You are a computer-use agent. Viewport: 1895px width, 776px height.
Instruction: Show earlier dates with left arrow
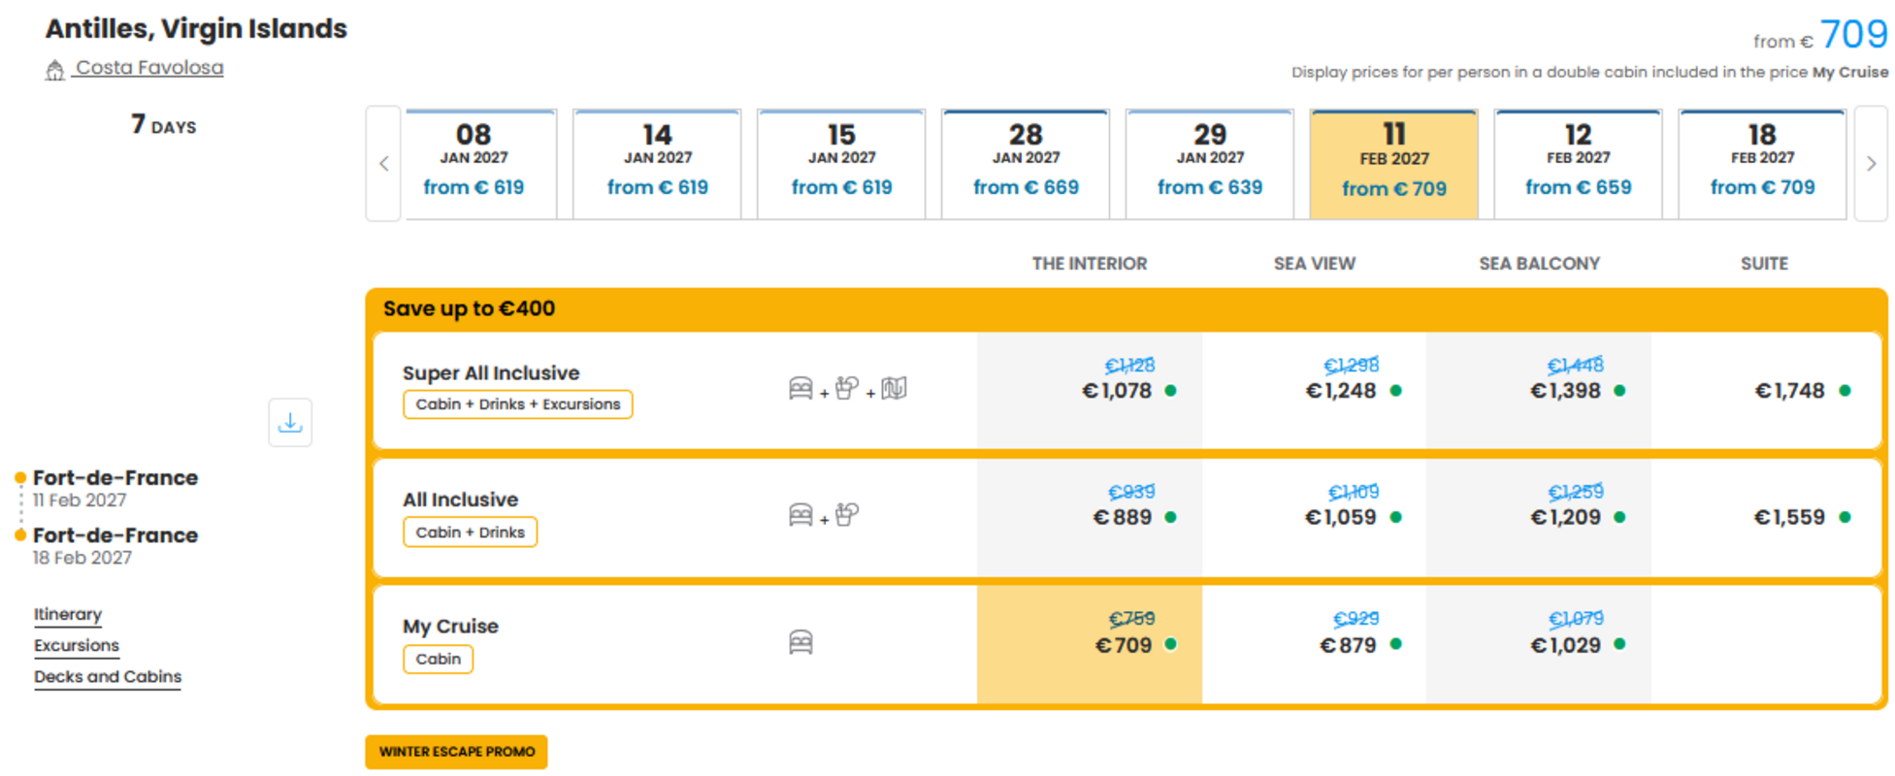pos(383,164)
